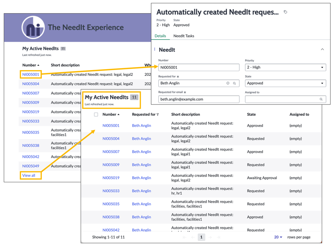
Task: Click the Number column sort arrow in list
Action: coord(118,115)
